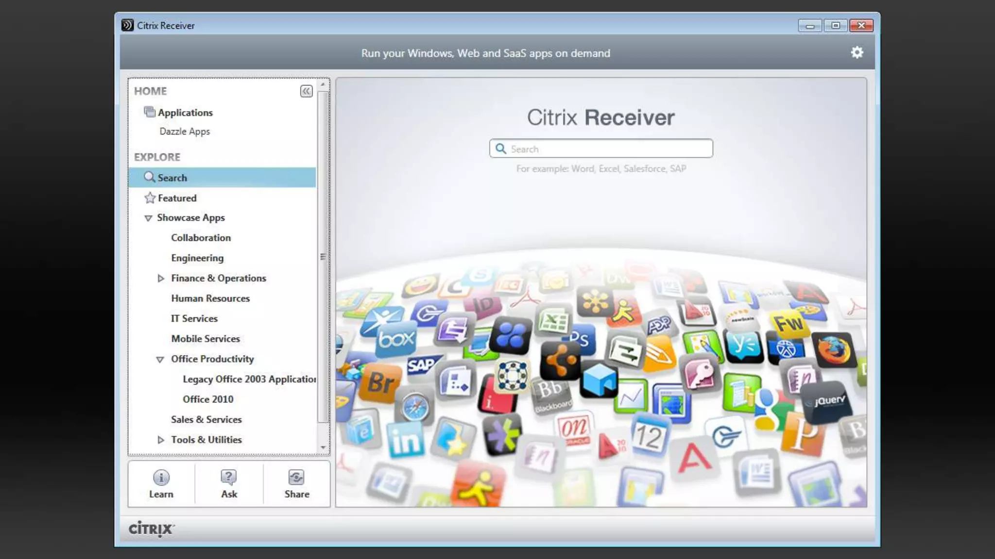995x559 pixels.
Task: Click the Applications stack icon
Action: coord(150,112)
